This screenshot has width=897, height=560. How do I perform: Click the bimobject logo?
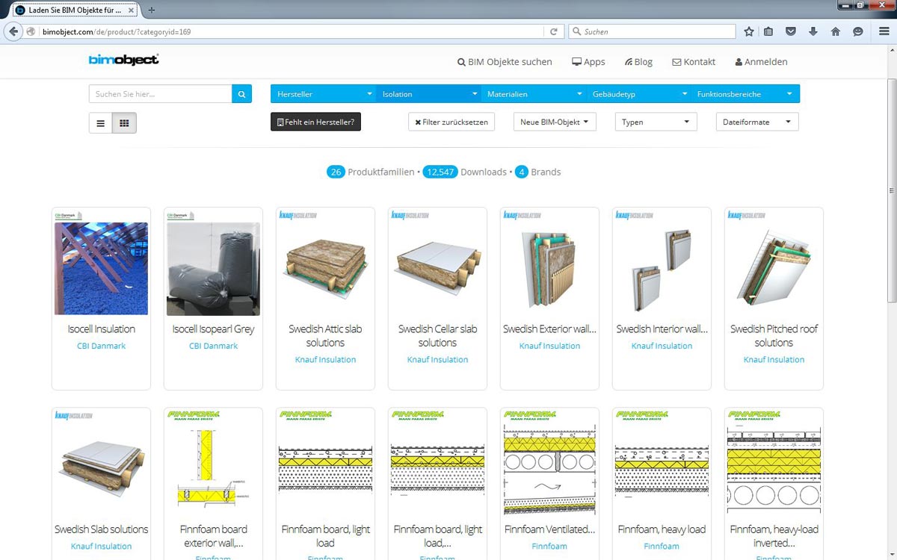pyautogui.click(x=123, y=60)
